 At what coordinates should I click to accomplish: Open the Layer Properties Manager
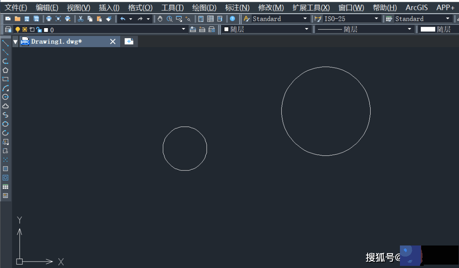8,29
